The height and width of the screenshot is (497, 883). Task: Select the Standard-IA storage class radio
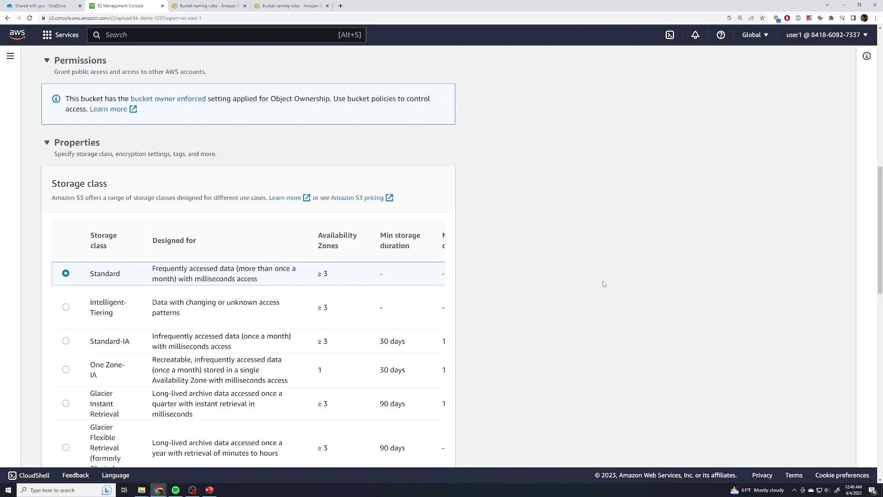pos(66,341)
